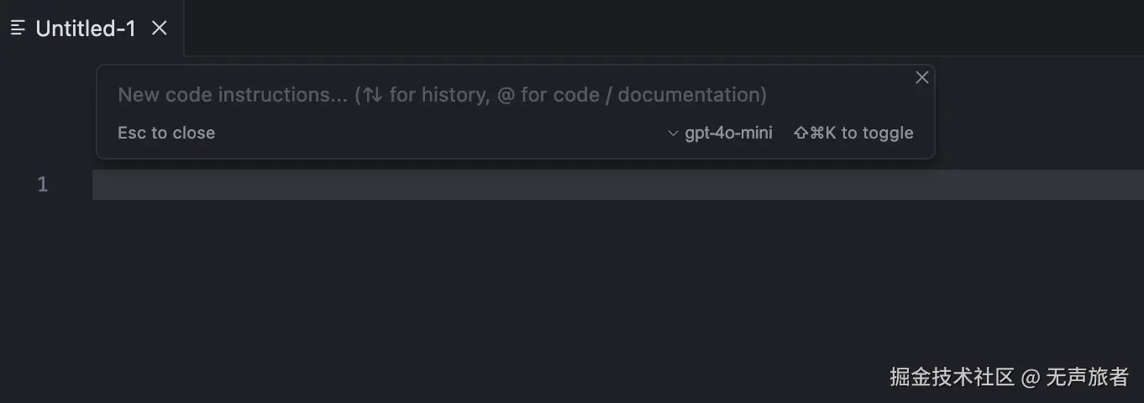Click the "Esc to close" hint

[x=166, y=133]
